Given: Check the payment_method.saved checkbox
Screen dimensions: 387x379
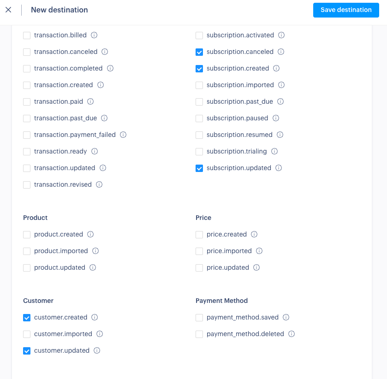Looking at the screenshot, I should point(199,318).
